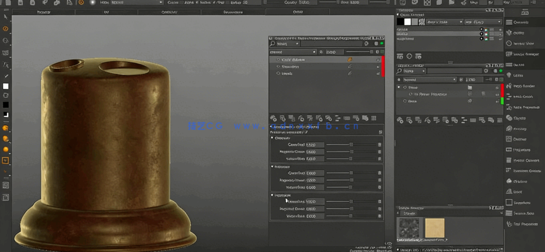The image size is (545, 252).
Task: Click the black background color square in left toolbar
Action: [5, 105]
